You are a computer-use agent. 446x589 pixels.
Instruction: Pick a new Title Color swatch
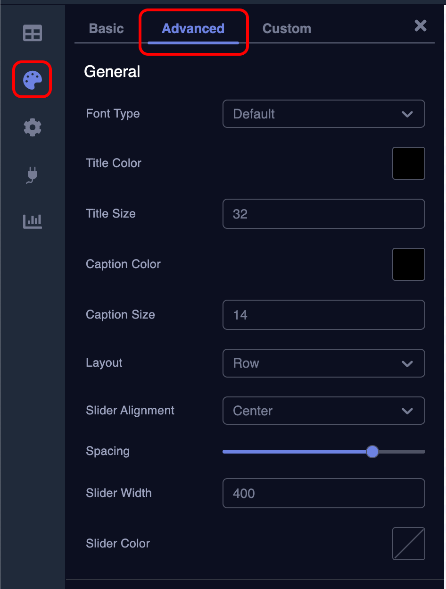pyautogui.click(x=408, y=163)
